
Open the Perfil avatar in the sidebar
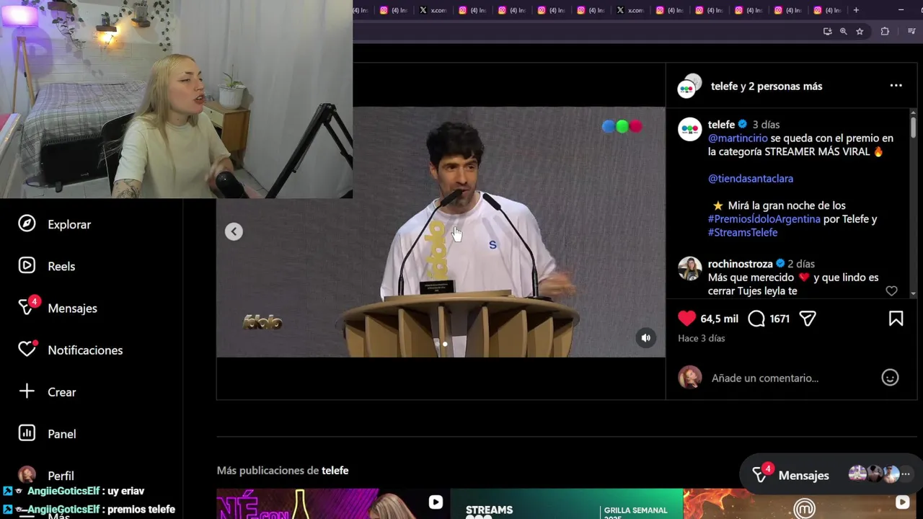point(27,475)
